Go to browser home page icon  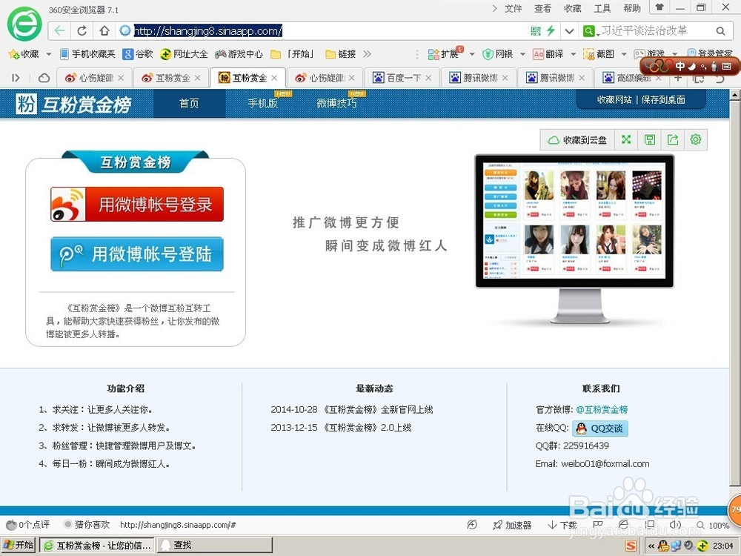104,30
